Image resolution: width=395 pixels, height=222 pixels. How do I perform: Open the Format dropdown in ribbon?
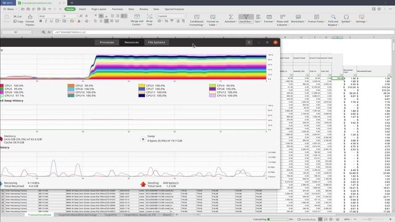269,18
